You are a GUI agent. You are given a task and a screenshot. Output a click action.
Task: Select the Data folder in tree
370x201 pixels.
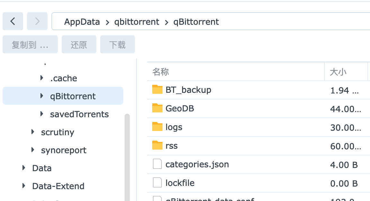tap(42, 168)
